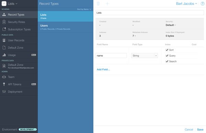Screen dimensions: 206x133
Task: Click the Field Type column header
Action: tap(137, 44)
